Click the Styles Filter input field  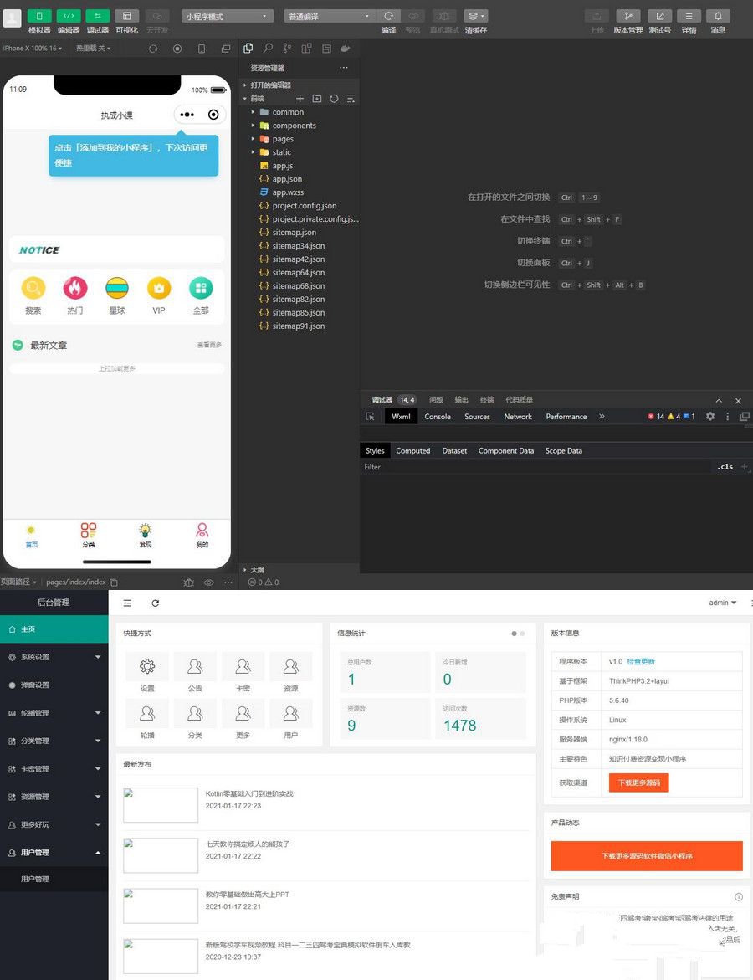pos(535,467)
